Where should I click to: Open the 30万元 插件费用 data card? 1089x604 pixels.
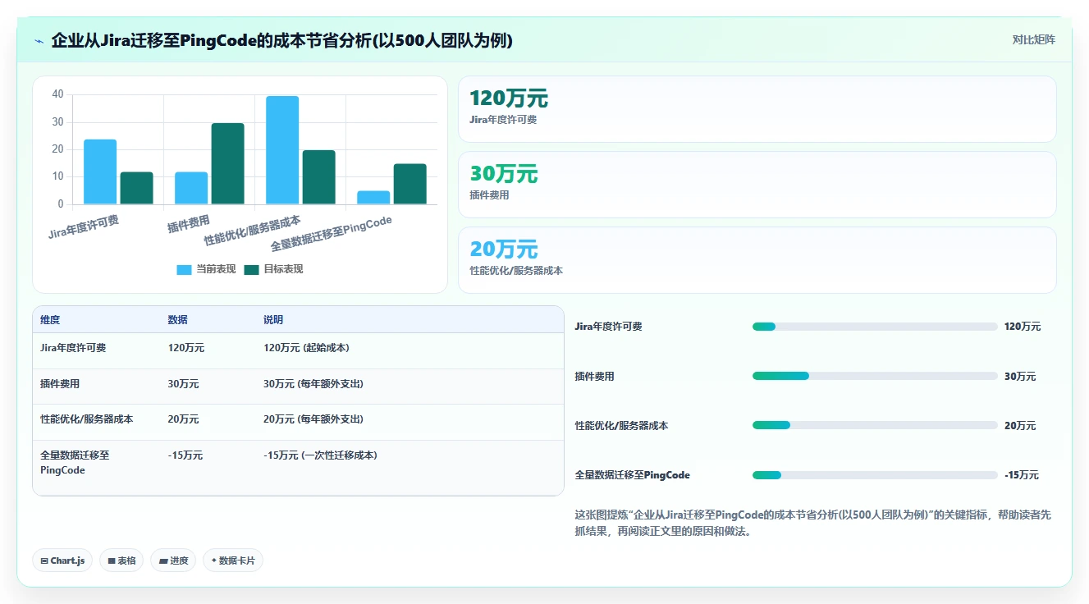click(x=757, y=185)
